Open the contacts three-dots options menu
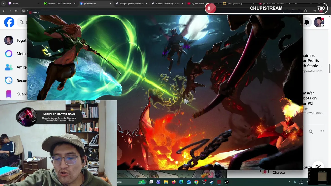This screenshot has height=186, width=331. pos(322,131)
